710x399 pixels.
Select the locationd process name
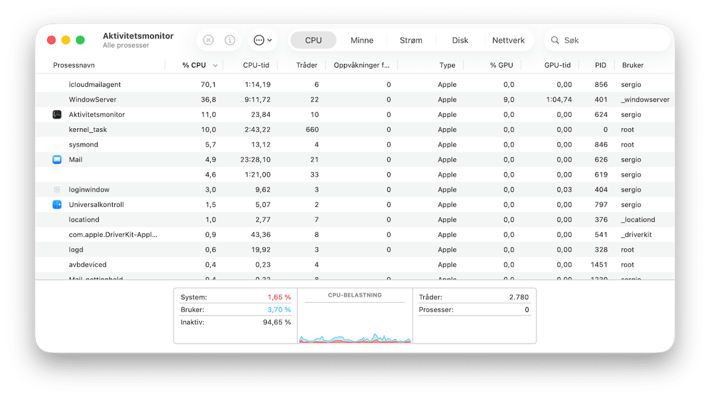point(84,220)
